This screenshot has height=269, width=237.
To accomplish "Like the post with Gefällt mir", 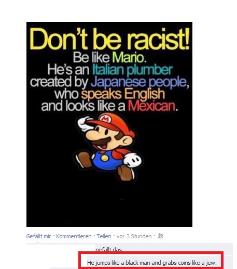I will click(x=38, y=236).
